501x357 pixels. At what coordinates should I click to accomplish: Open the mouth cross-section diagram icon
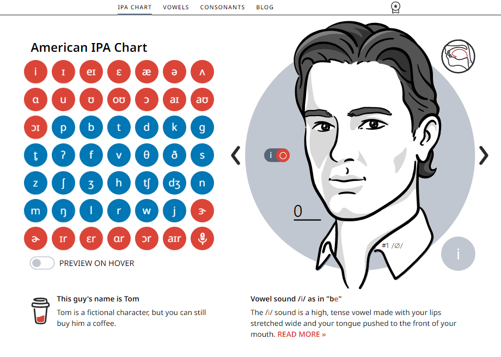click(458, 56)
